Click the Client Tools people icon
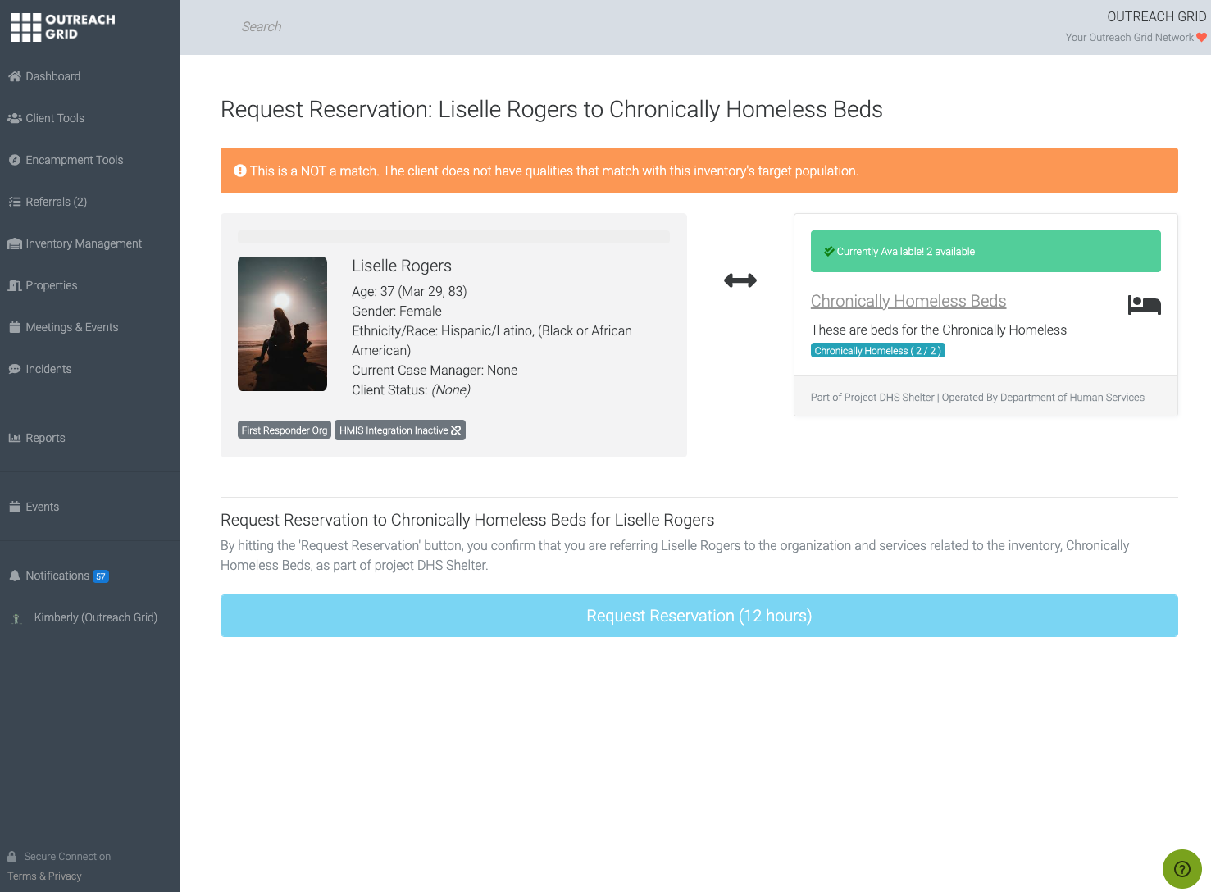Image resolution: width=1211 pixels, height=892 pixels. 14,118
